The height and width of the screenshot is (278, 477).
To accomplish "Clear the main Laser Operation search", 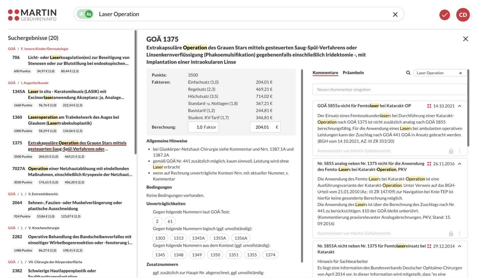I will pyautogui.click(x=395, y=15).
